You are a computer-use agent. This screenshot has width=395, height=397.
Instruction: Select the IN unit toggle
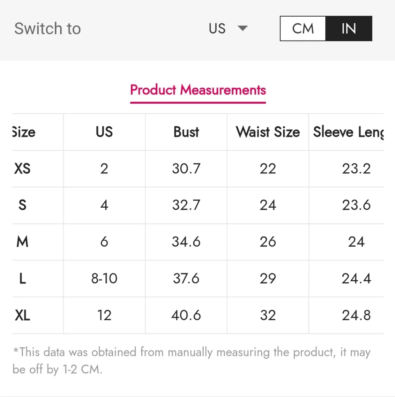click(x=349, y=28)
